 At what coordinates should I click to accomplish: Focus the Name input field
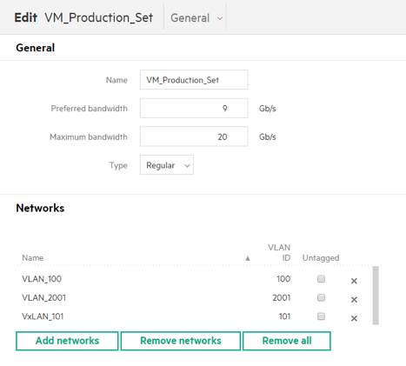pos(194,80)
